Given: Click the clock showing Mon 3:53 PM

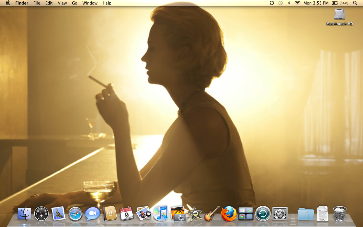Looking at the screenshot, I should pos(316,3).
